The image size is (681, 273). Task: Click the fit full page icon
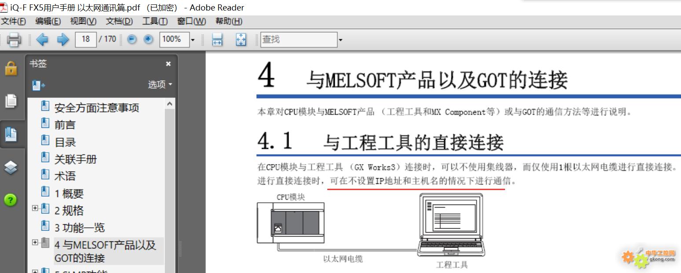(x=241, y=40)
